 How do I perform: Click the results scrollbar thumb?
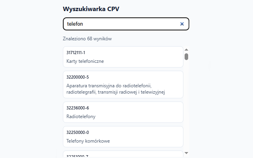tap(186, 57)
